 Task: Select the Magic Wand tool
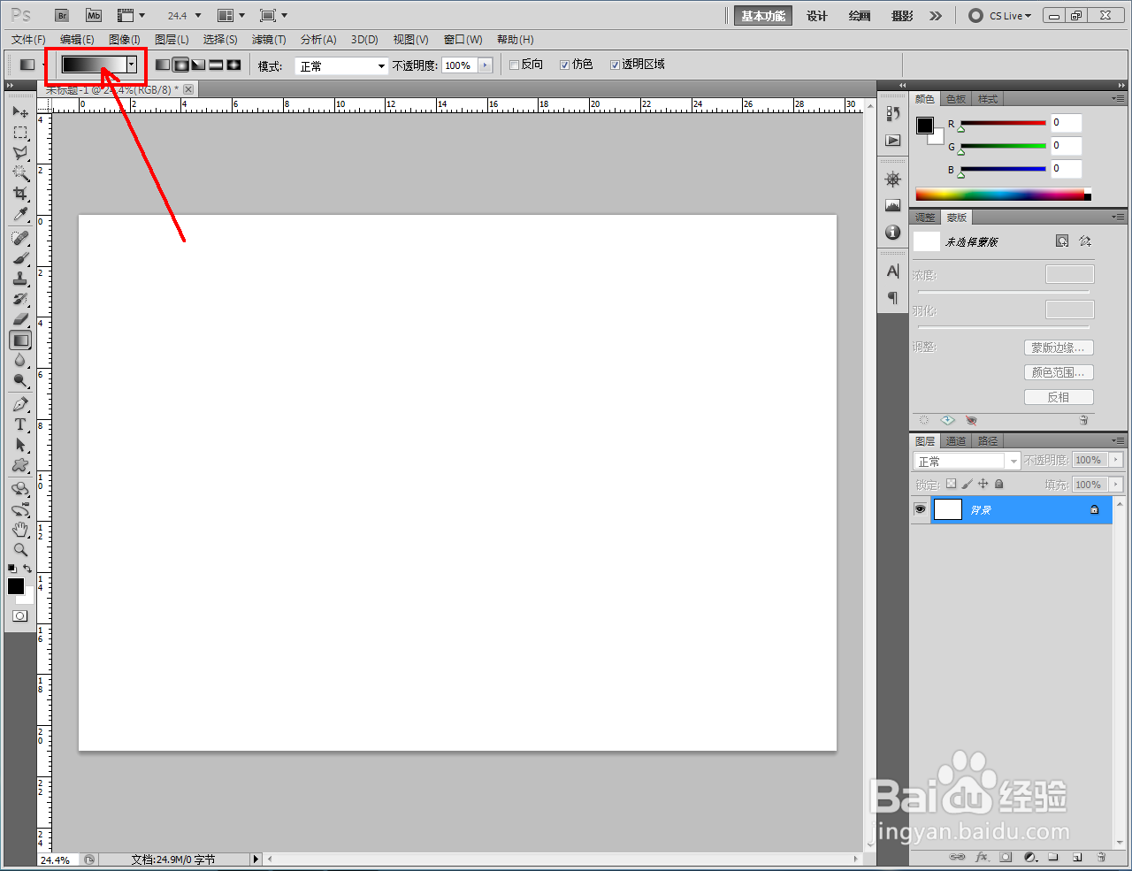point(20,173)
